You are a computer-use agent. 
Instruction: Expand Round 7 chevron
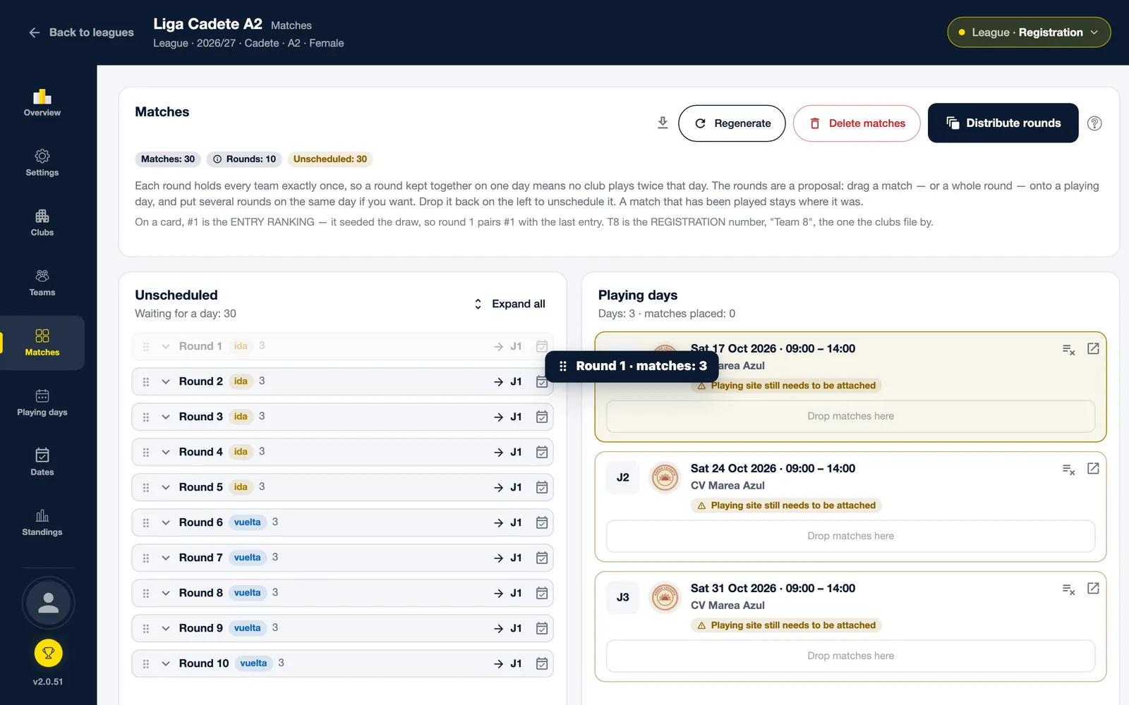tap(166, 558)
